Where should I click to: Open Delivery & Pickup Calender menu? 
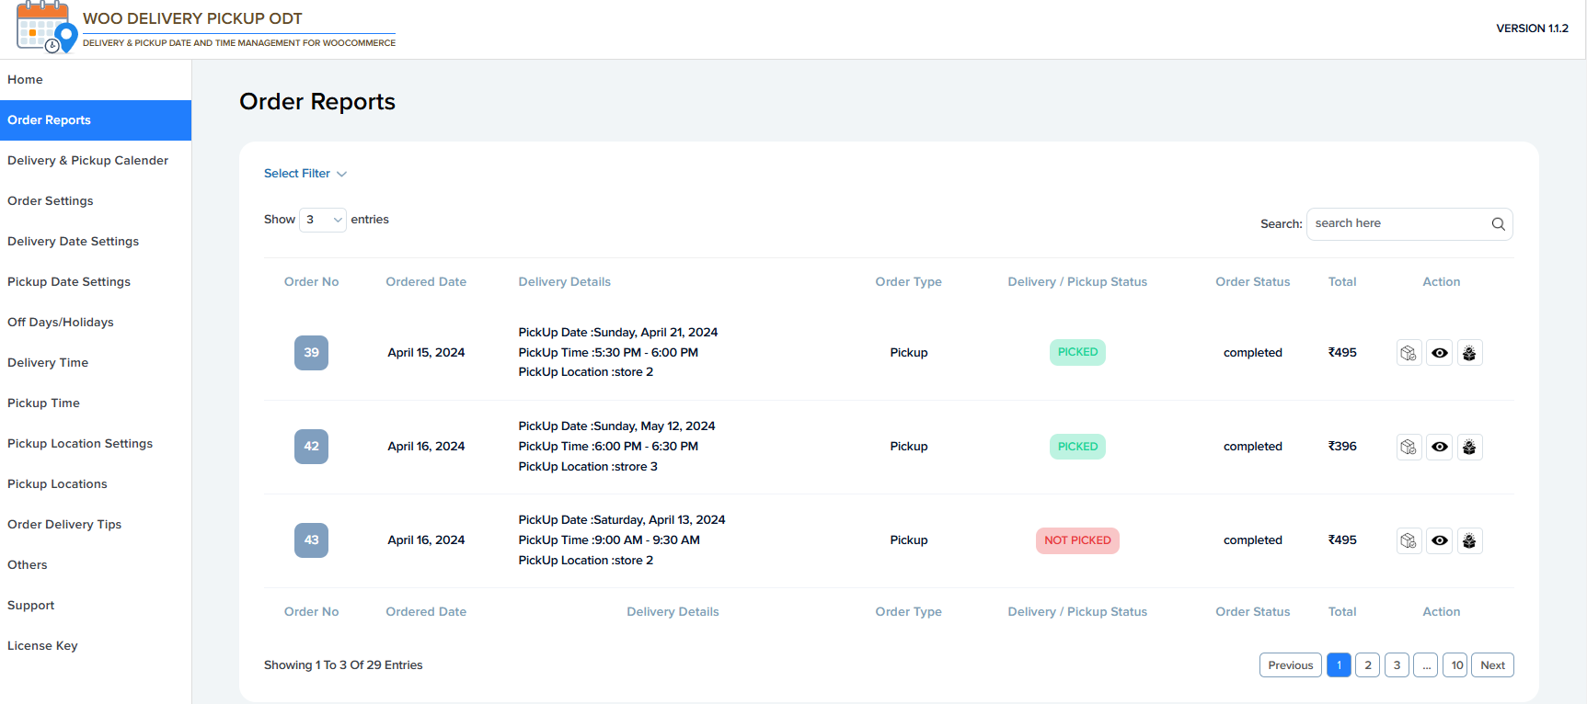coord(87,161)
